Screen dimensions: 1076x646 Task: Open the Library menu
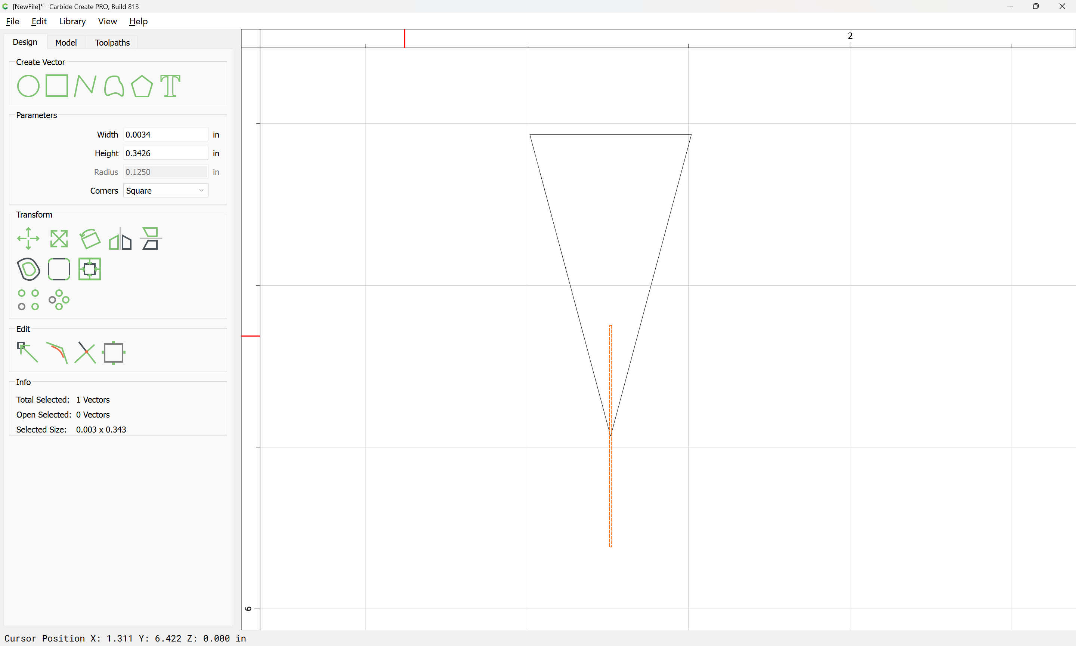72,21
